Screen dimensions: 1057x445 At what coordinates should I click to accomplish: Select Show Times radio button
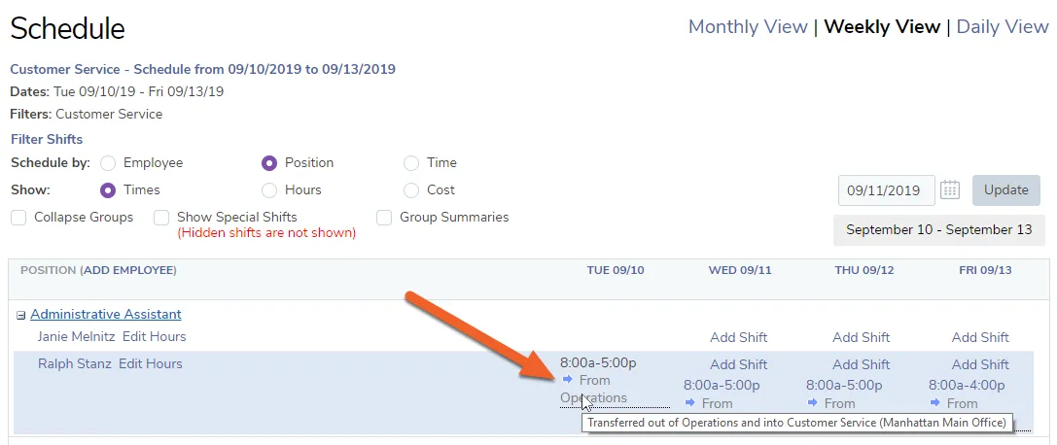[108, 190]
